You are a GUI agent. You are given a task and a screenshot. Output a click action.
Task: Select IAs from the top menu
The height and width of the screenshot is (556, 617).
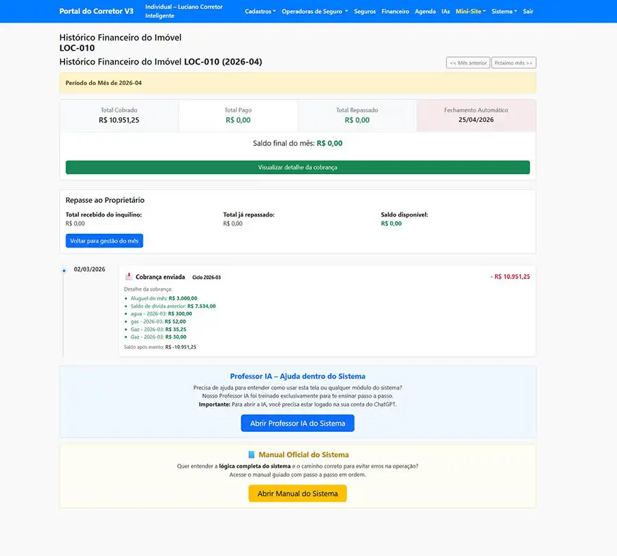[x=446, y=11]
